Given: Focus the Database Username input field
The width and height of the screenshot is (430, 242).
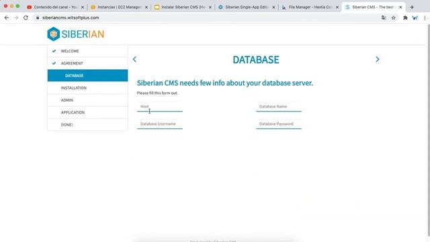Looking at the screenshot, I should (160, 124).
